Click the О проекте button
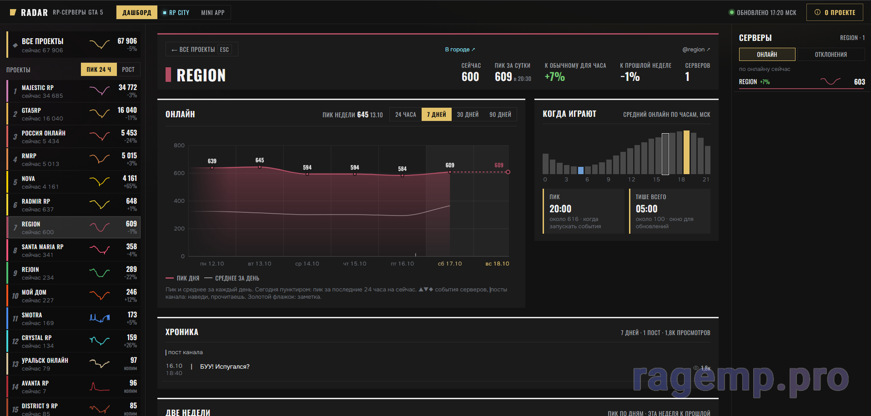This screenshot has height=416, width=871. [835, 12]
